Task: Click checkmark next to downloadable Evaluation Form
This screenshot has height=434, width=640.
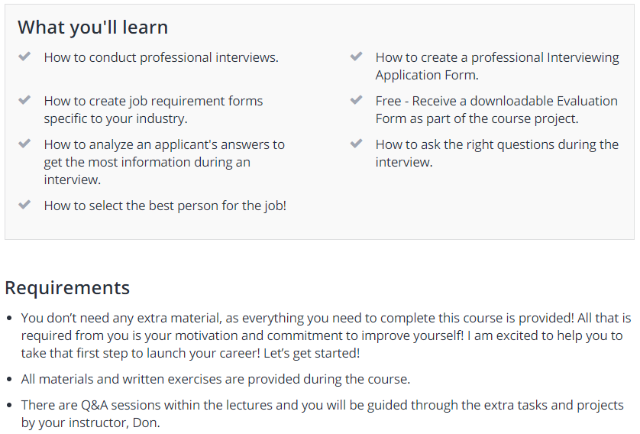Action: (357, 99)
